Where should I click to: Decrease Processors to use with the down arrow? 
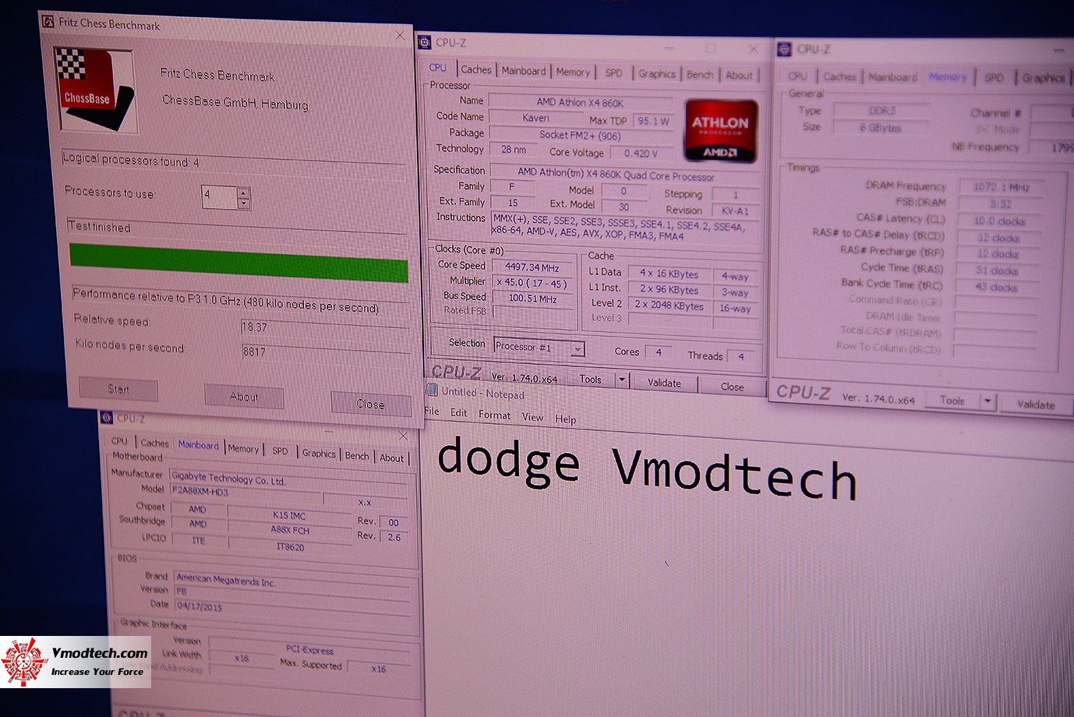coord(243,203)
